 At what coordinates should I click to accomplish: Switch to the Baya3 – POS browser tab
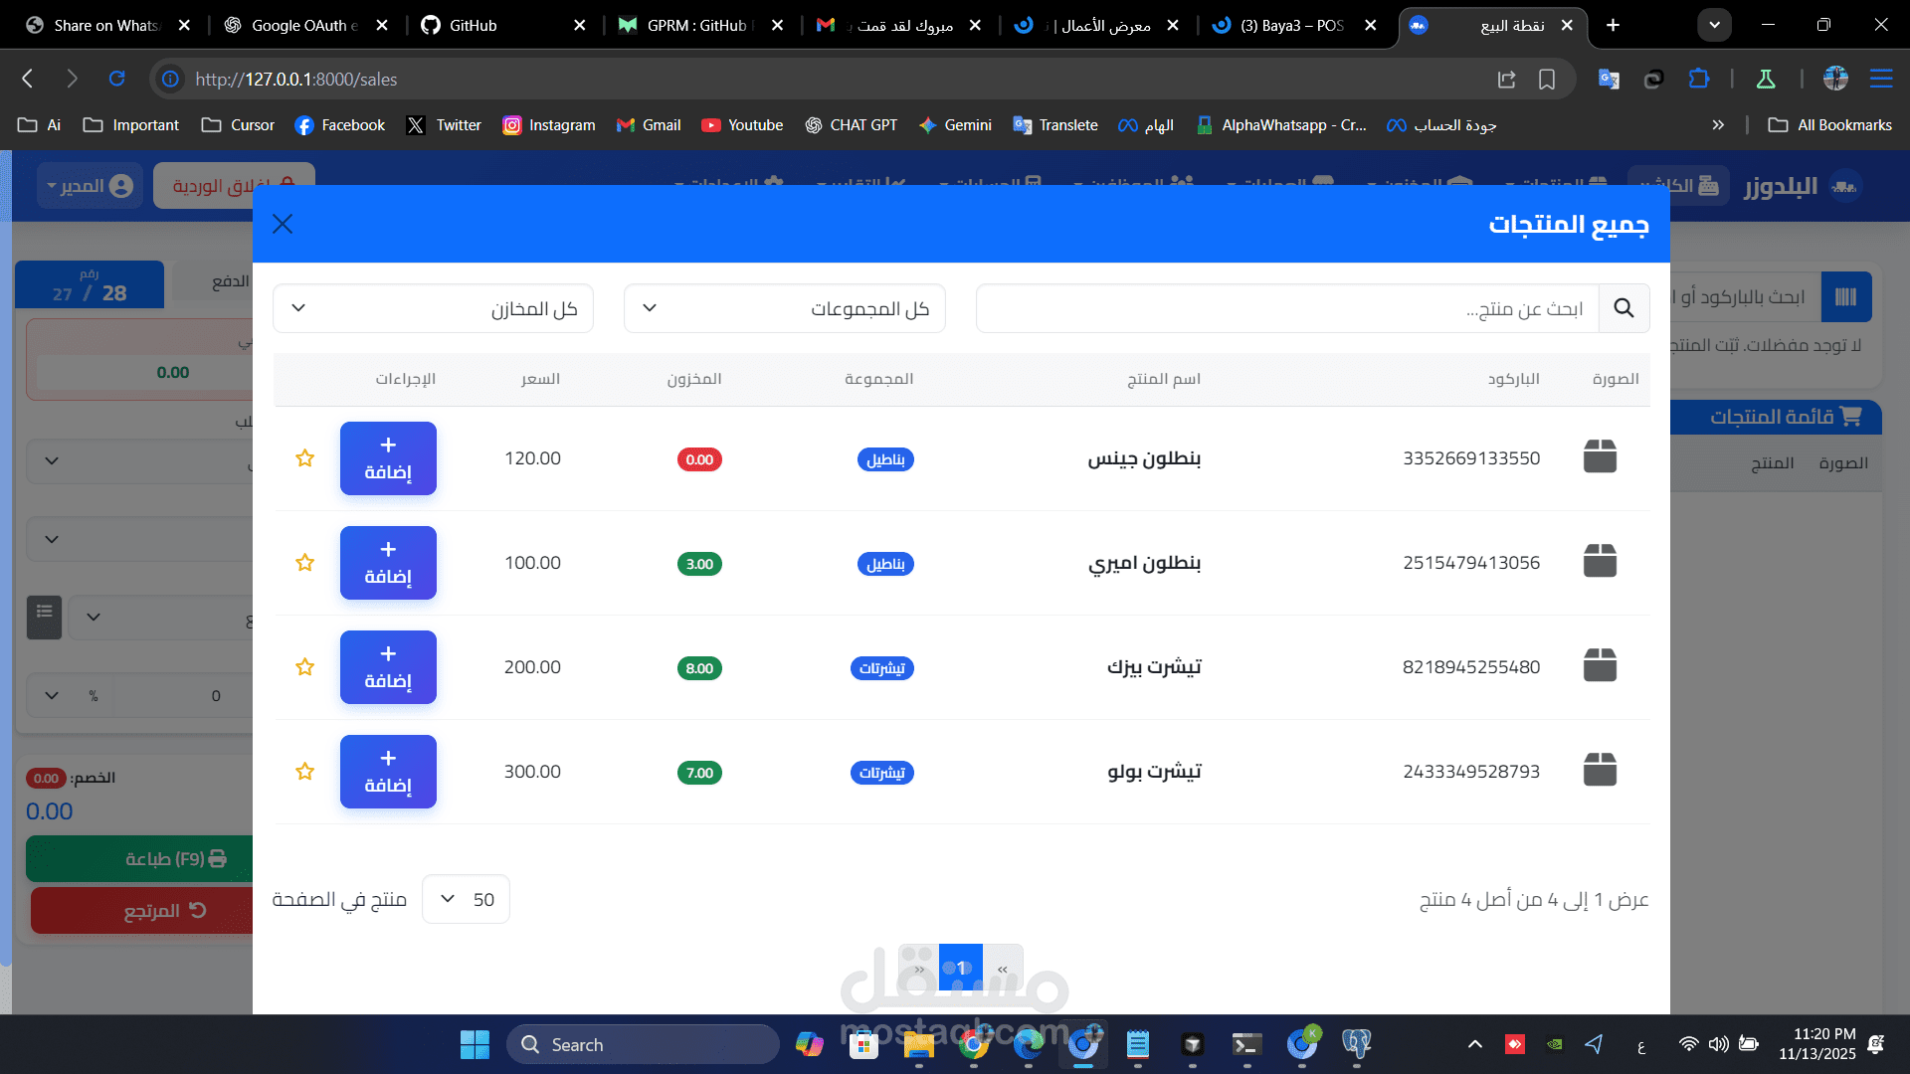pos(1292,25)
